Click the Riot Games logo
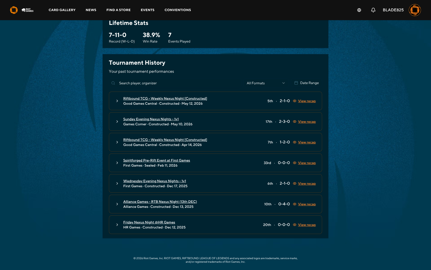Image resolution: width=431 pixels, height=270 pixels. tap(28, 10)
